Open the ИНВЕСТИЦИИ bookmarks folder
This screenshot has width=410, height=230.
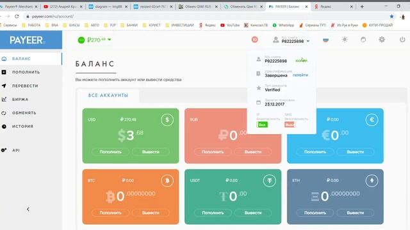[x=179, y=25]
